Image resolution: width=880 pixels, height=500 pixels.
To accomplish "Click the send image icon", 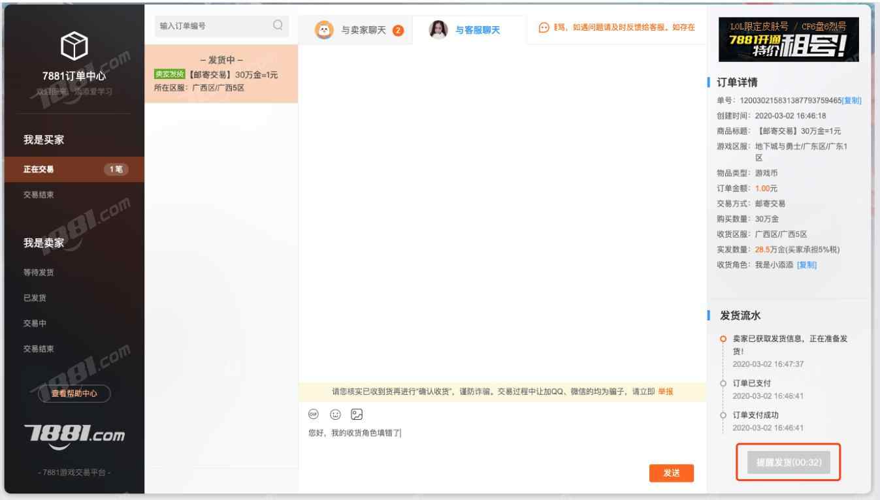I will (x=357, y=414).
